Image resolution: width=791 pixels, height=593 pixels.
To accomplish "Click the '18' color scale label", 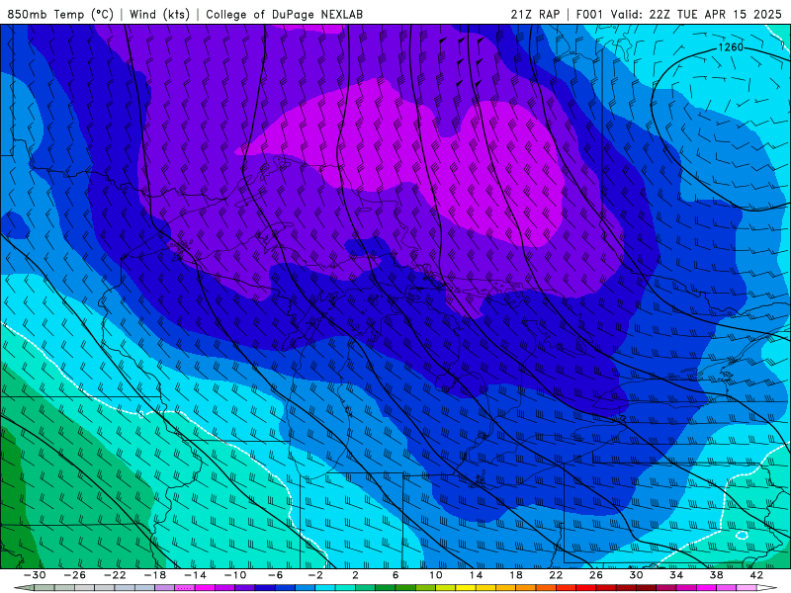I will [515, 575].
